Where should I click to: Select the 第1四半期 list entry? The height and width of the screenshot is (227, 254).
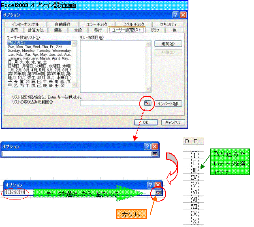coord(39,74)
